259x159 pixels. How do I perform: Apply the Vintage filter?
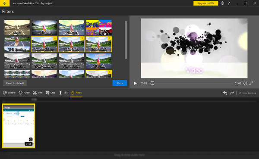click(72, 28)
